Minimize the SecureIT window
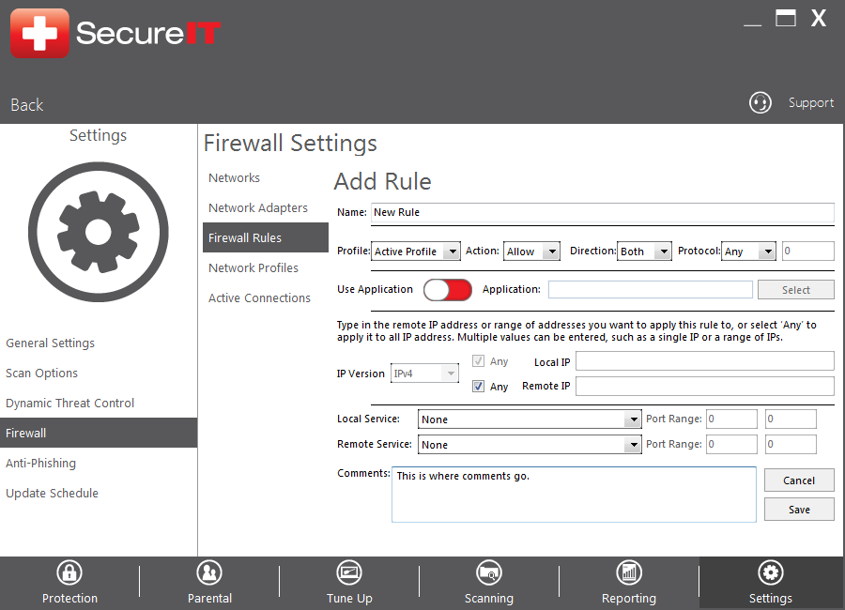 click(752, 24)
